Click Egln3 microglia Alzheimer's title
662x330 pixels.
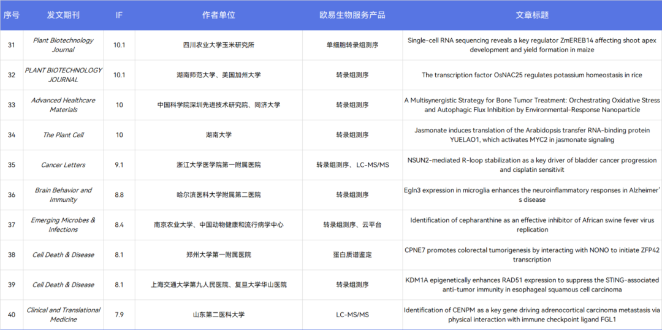[x=532, y=195]
